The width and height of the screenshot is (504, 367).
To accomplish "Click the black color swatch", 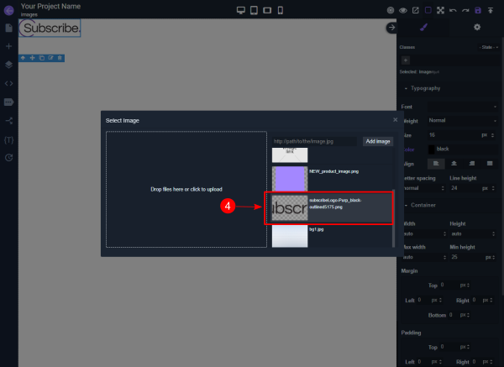I will pos(433,149).
